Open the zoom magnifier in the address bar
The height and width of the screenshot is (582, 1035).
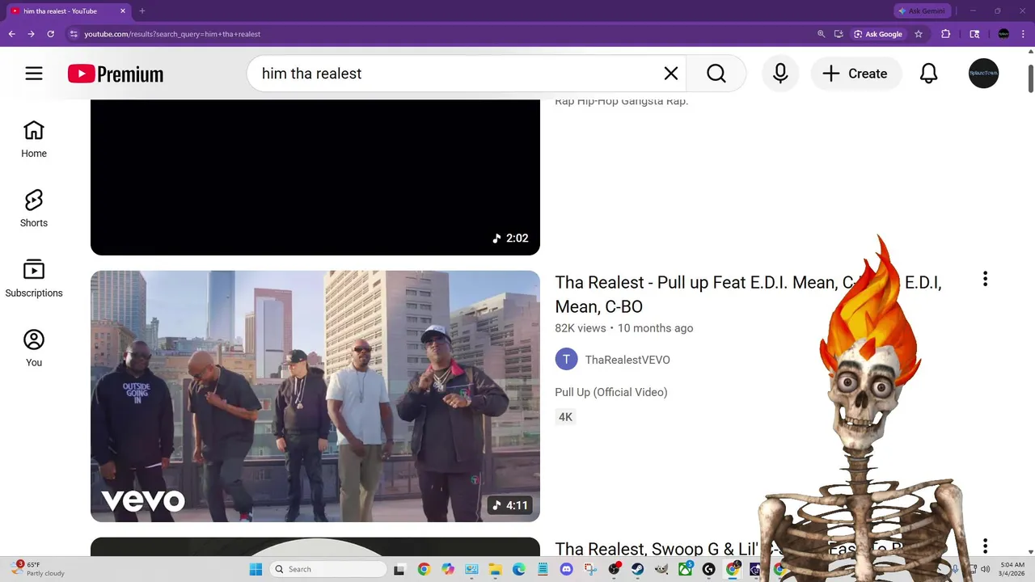click(822, 34)
